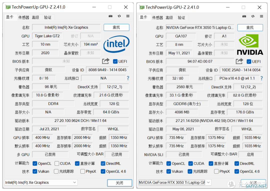Select 高级 tab in NVIDIA window
270x191 pixels.
(169, 18)
